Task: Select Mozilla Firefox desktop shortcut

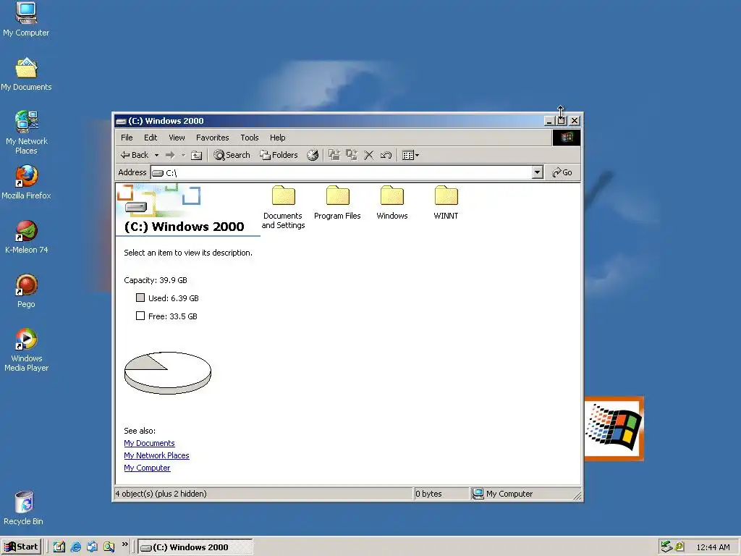Action: pyautogui.click(x=26, y=182)
